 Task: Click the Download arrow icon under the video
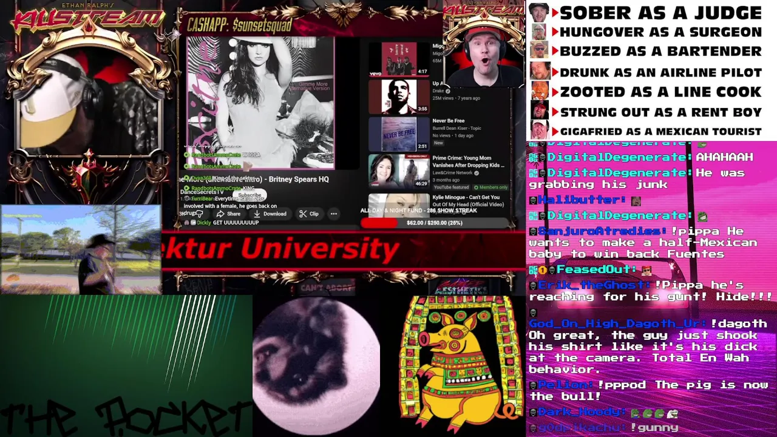(x=257, y=214)
